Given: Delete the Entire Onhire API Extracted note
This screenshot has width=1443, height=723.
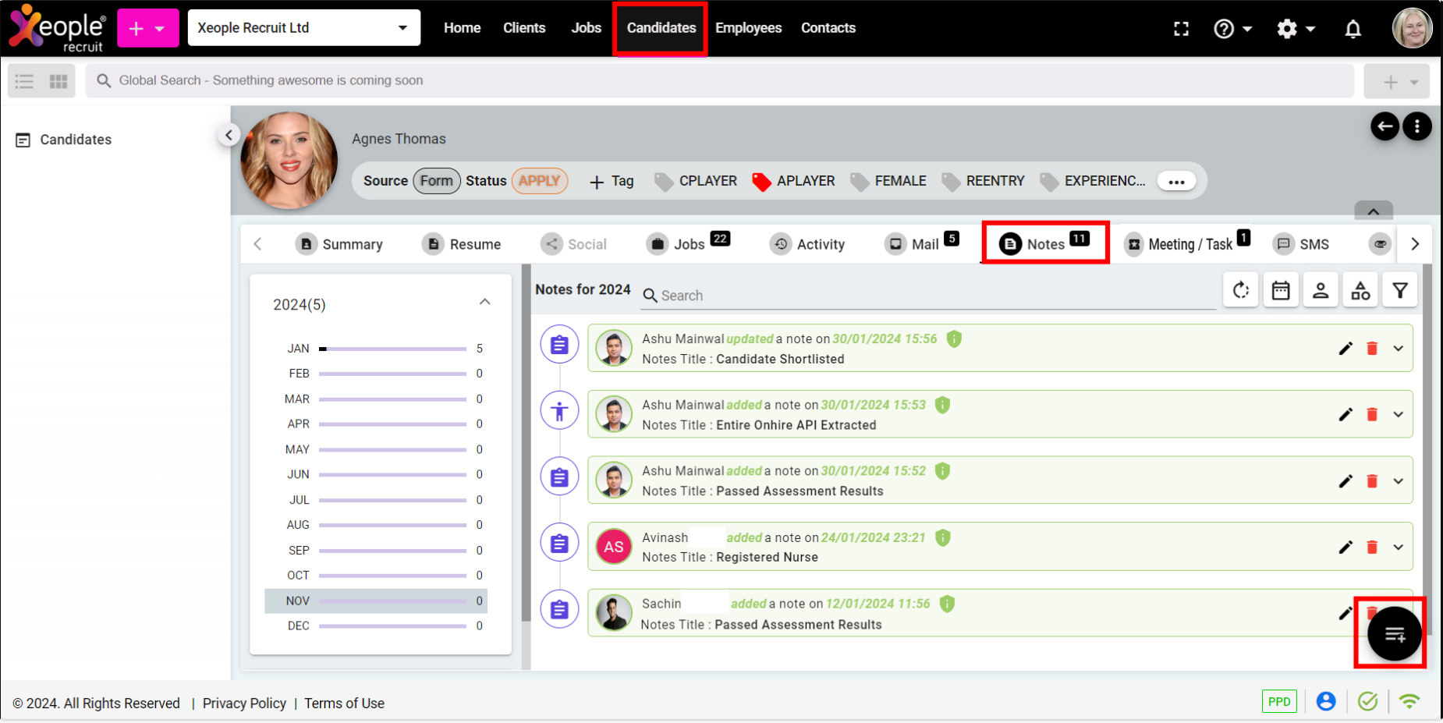Looking at the screenshot, I should [1372, 414].
